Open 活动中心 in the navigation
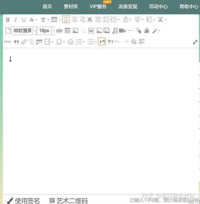Viewport: 200px width, 204px height. click(158, 7)
